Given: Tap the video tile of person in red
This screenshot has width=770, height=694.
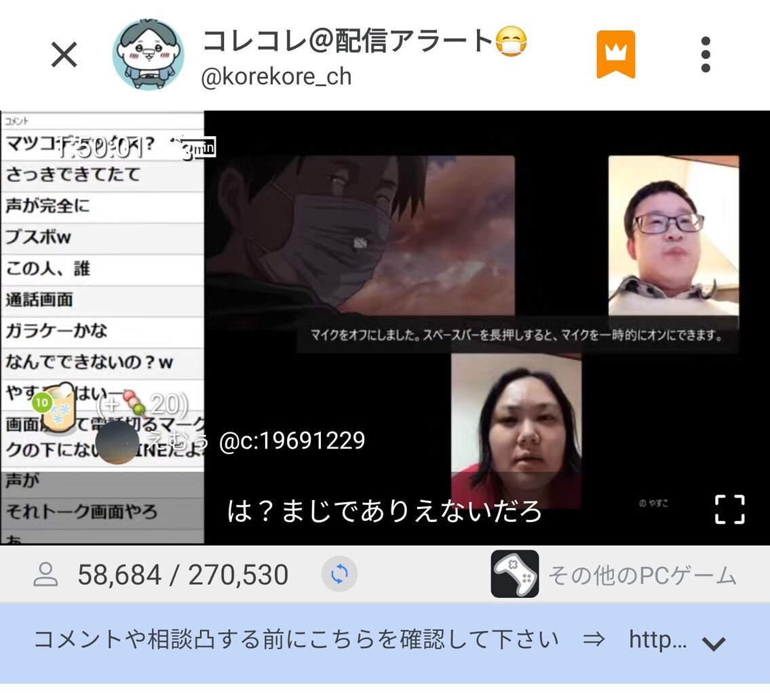Looking at the screenshot, I should point(516,430).
